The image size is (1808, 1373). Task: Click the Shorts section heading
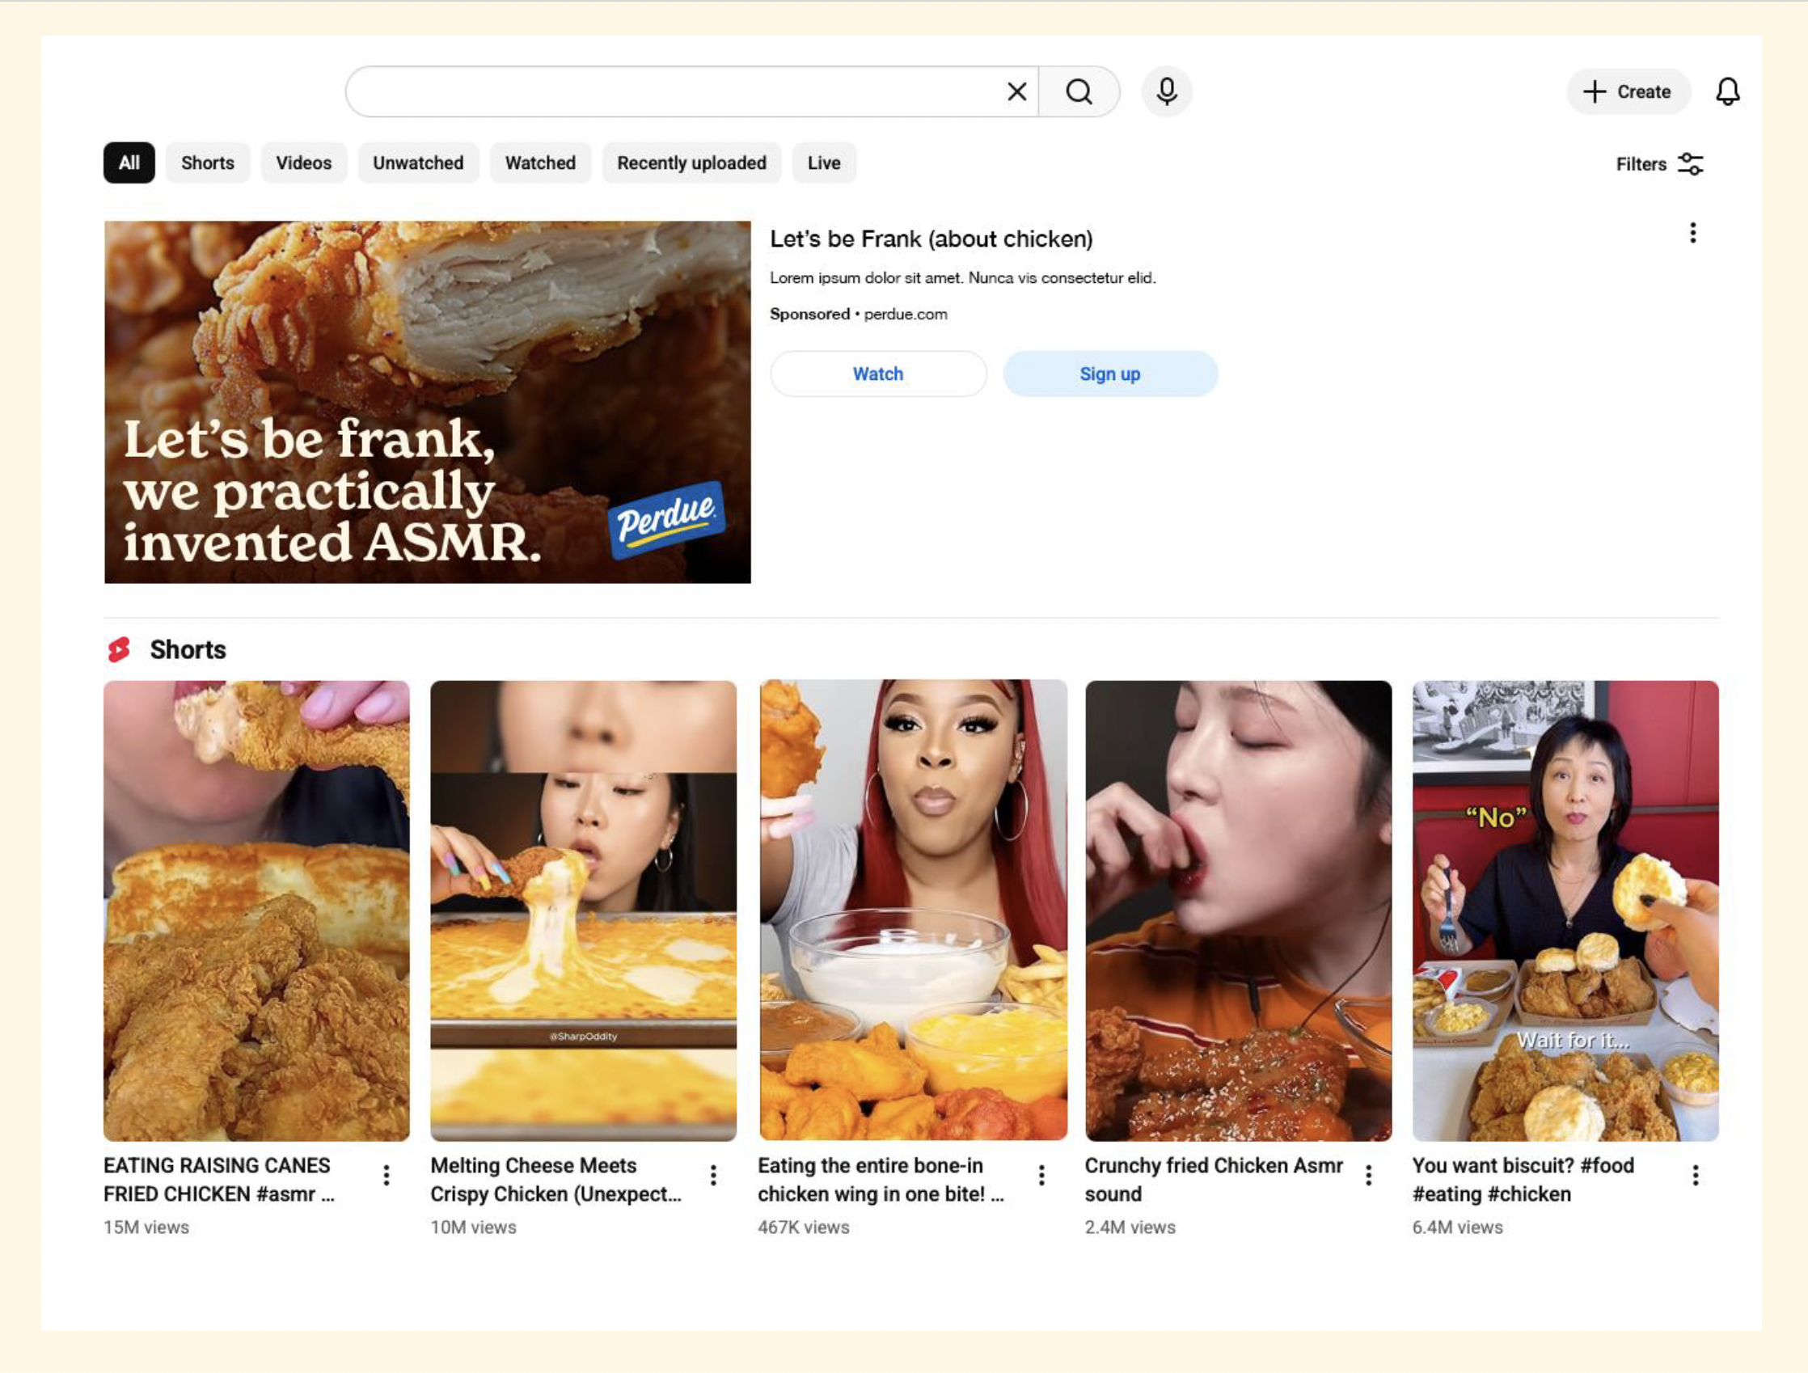[188, 650]
